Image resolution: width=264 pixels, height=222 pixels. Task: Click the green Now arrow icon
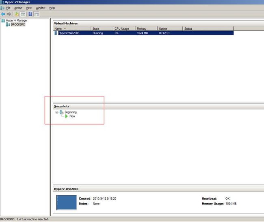[x=66, y=116]
